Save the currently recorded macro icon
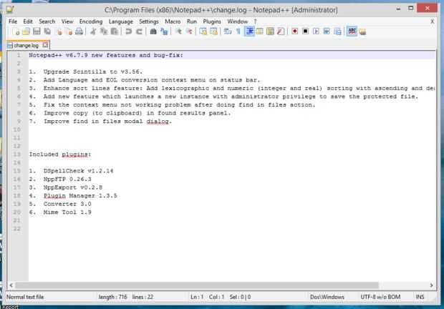Screen dimensions: 444x309 pyautogui.click(x=337, y=31)
